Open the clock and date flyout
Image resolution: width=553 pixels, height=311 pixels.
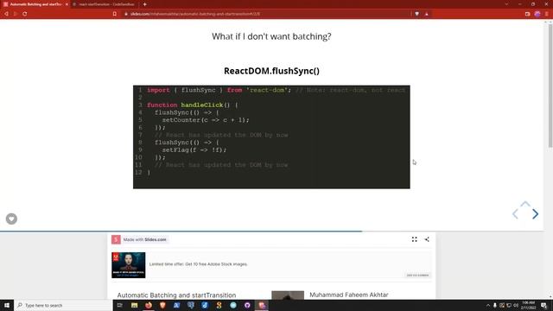coord(528,305)
